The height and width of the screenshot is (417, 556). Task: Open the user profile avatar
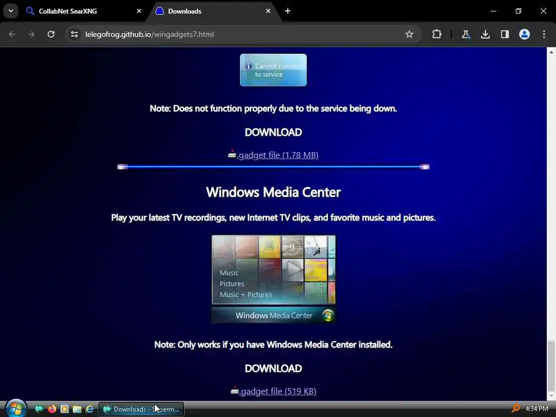click(525, 34)
